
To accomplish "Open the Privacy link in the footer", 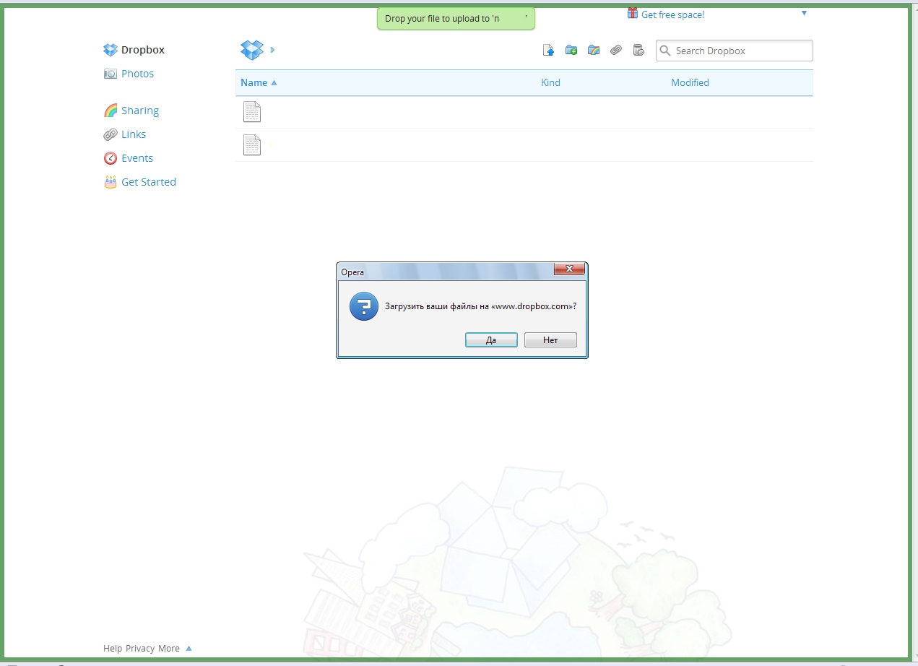I will (x=140, y=649).
